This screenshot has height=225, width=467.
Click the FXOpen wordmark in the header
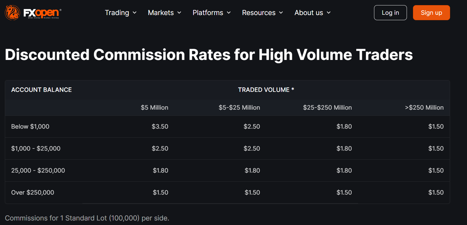pyautogui.click(x=42, y=12)
